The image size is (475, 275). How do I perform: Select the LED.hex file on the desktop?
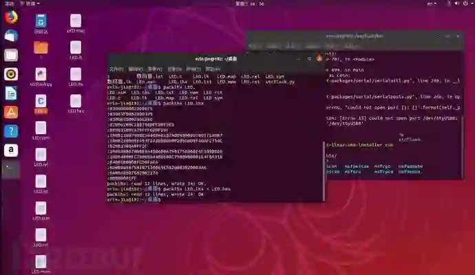click(x=76, y=104)
